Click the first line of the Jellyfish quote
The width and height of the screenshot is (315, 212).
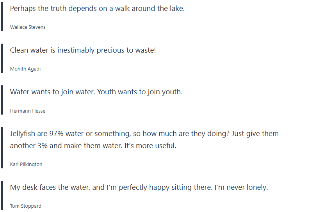pos(144,134)
